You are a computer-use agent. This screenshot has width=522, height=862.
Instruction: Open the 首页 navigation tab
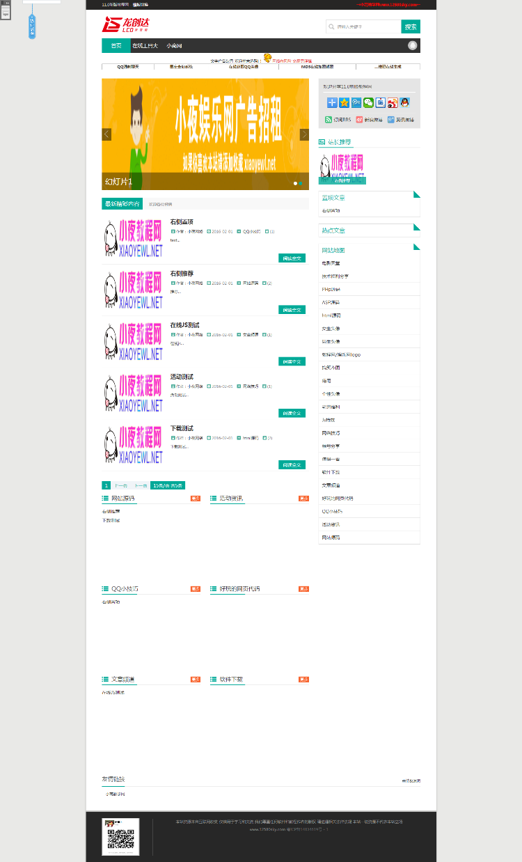(x=116, y=46)
